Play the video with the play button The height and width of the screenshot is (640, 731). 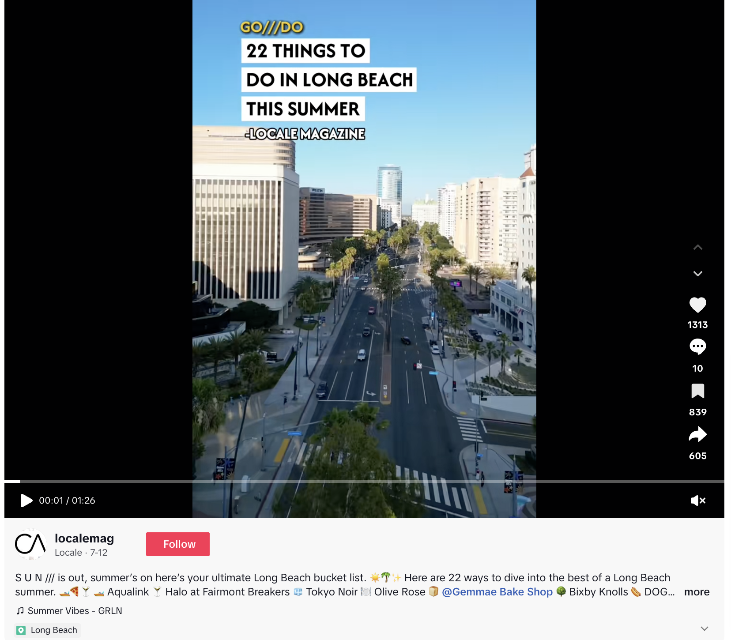point(26,501)
